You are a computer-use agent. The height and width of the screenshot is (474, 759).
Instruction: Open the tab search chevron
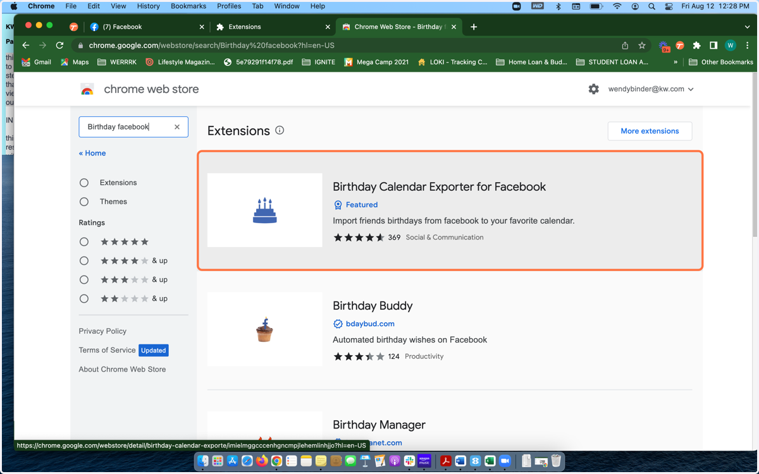tap(747, 27)
